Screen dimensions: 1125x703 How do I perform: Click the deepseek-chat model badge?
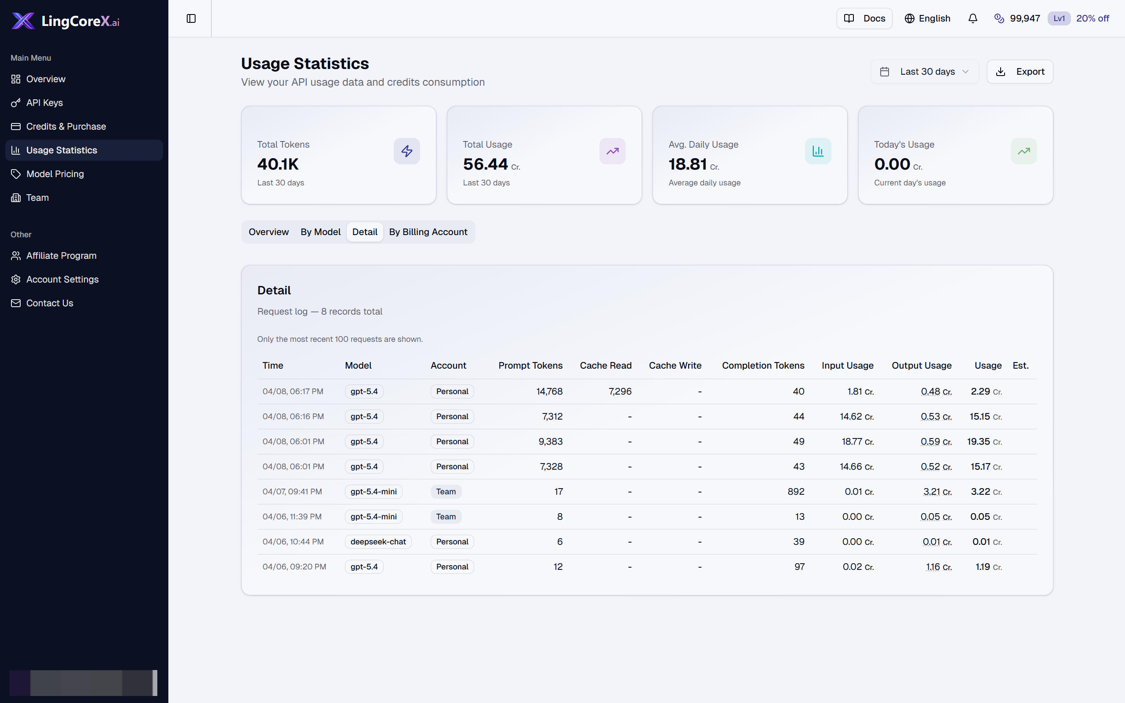[378, 542]
